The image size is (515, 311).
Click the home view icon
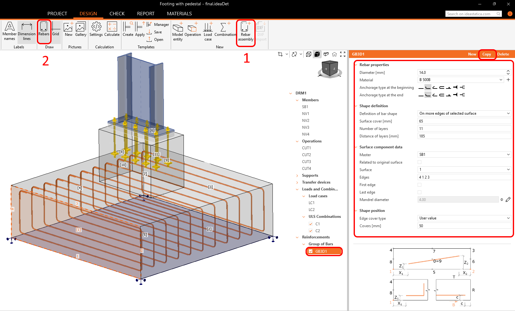tap(334, 54)
